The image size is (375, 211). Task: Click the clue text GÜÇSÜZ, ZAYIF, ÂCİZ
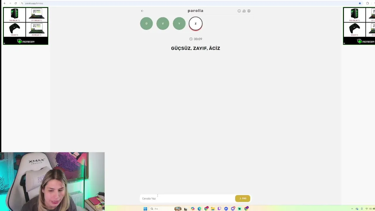(x=195, y=48)
